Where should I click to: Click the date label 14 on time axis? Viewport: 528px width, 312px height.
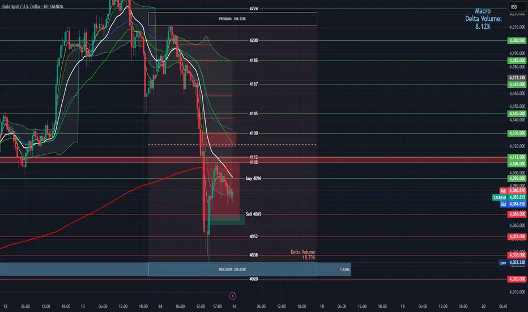[160, 306]
